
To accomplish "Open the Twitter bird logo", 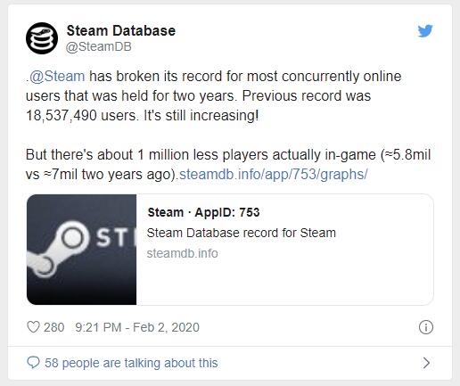I will [x=425, y=31].
